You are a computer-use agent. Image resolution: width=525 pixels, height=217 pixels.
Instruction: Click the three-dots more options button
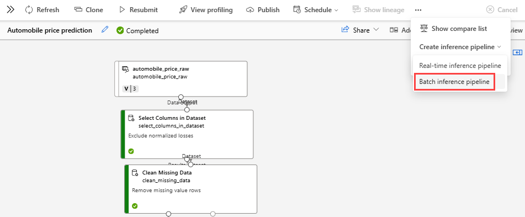point(418,10)
